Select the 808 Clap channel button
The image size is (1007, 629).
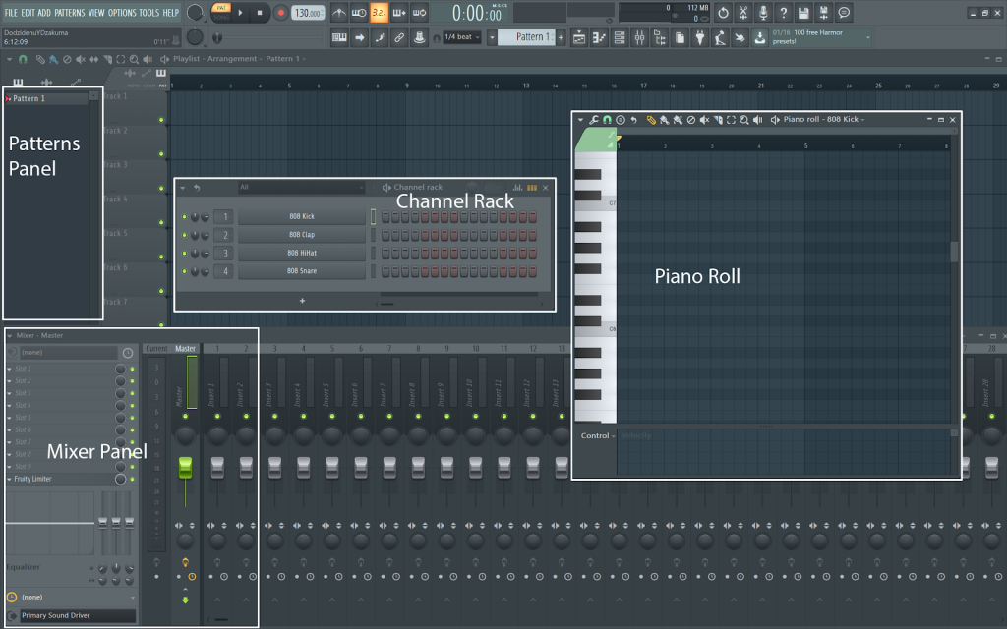[x=302, y=235]
